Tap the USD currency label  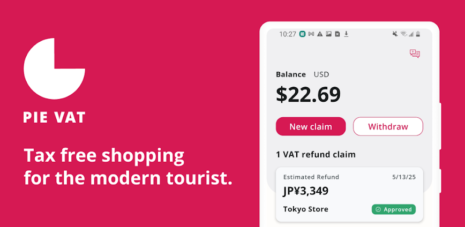[x=321, y=74]
